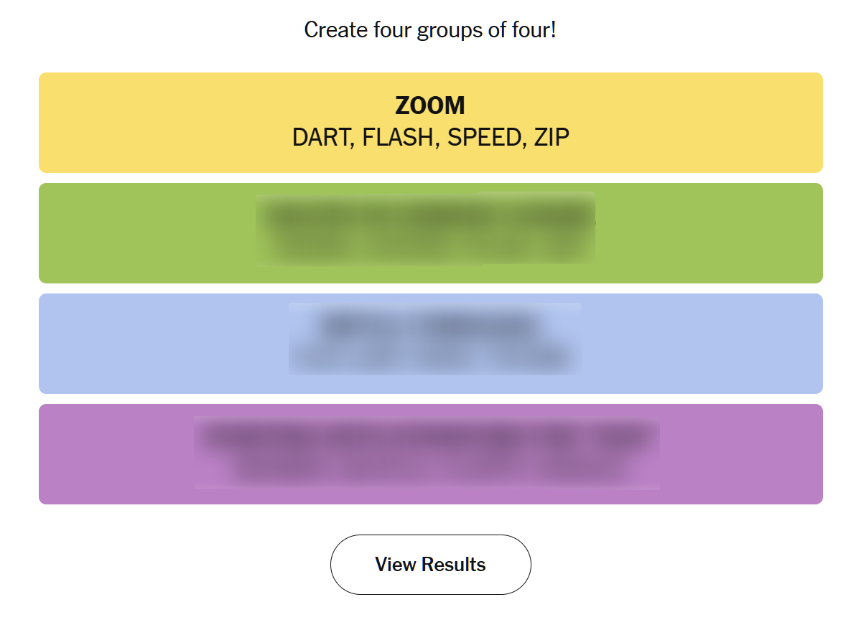851x635 pixels.
Task: Click the "Create four groups of four!" heading
Action: 430,30
